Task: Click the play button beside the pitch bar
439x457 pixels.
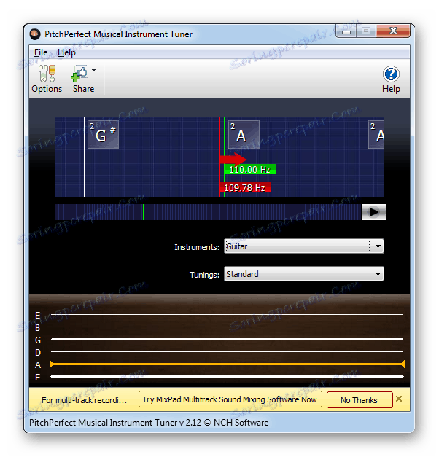Action: (x=373, y=212)
